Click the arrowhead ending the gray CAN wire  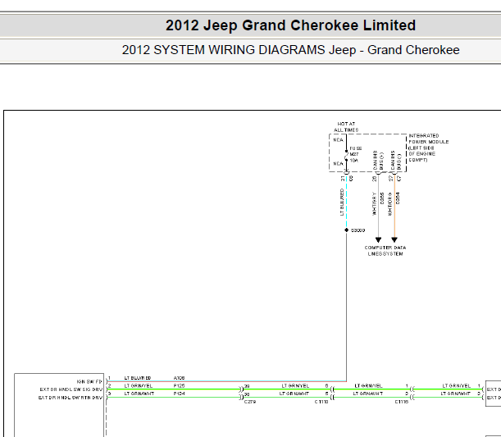(x=378, y=239)
